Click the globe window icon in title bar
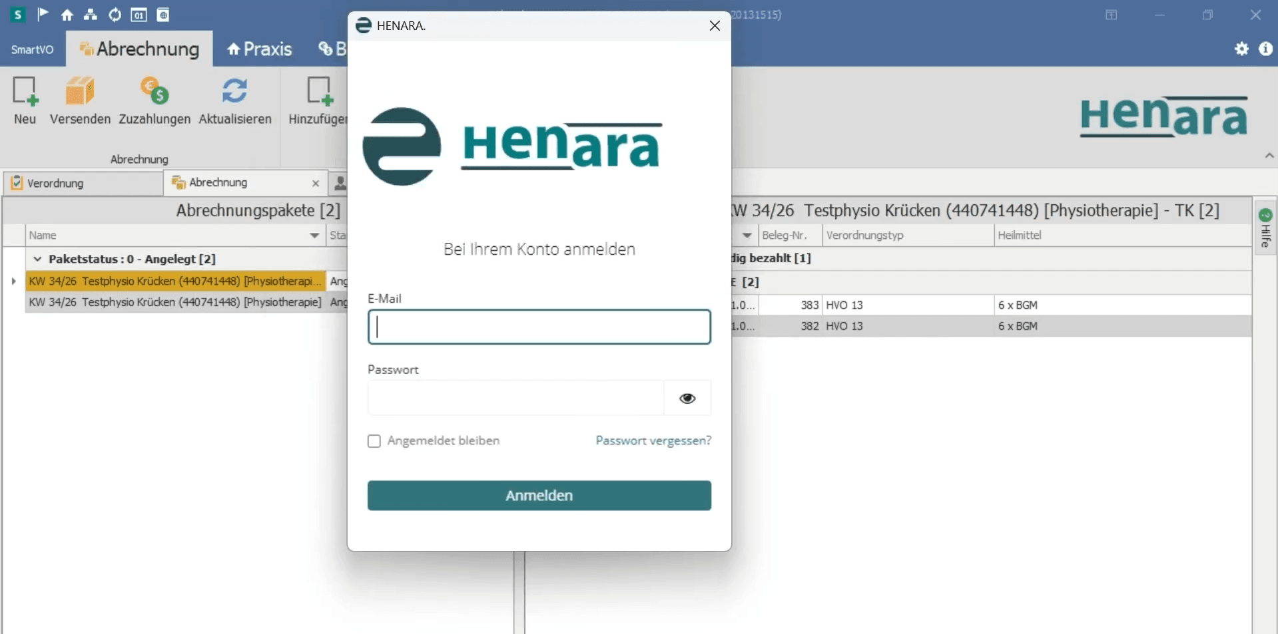Image resolution: width=1278 pixels, height=634 pixels. click(163, 15)
